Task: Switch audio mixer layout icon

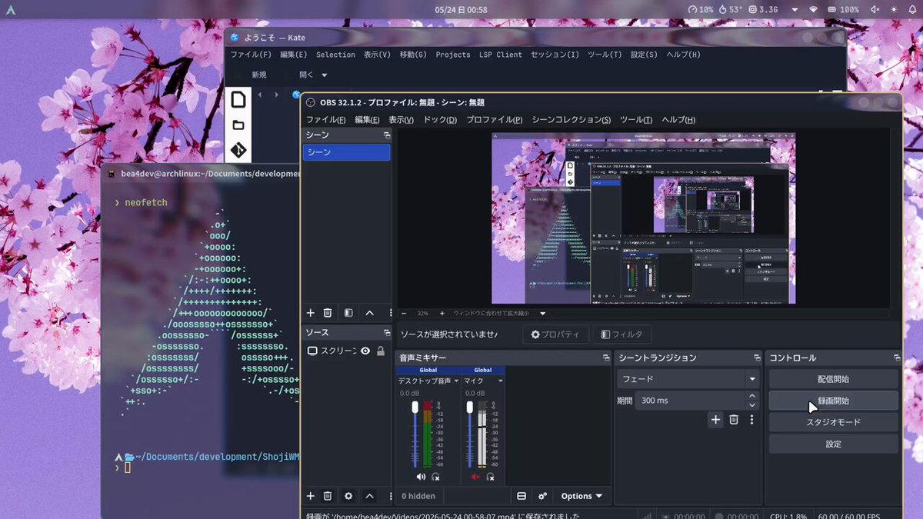Action: [x=521, y=496]
